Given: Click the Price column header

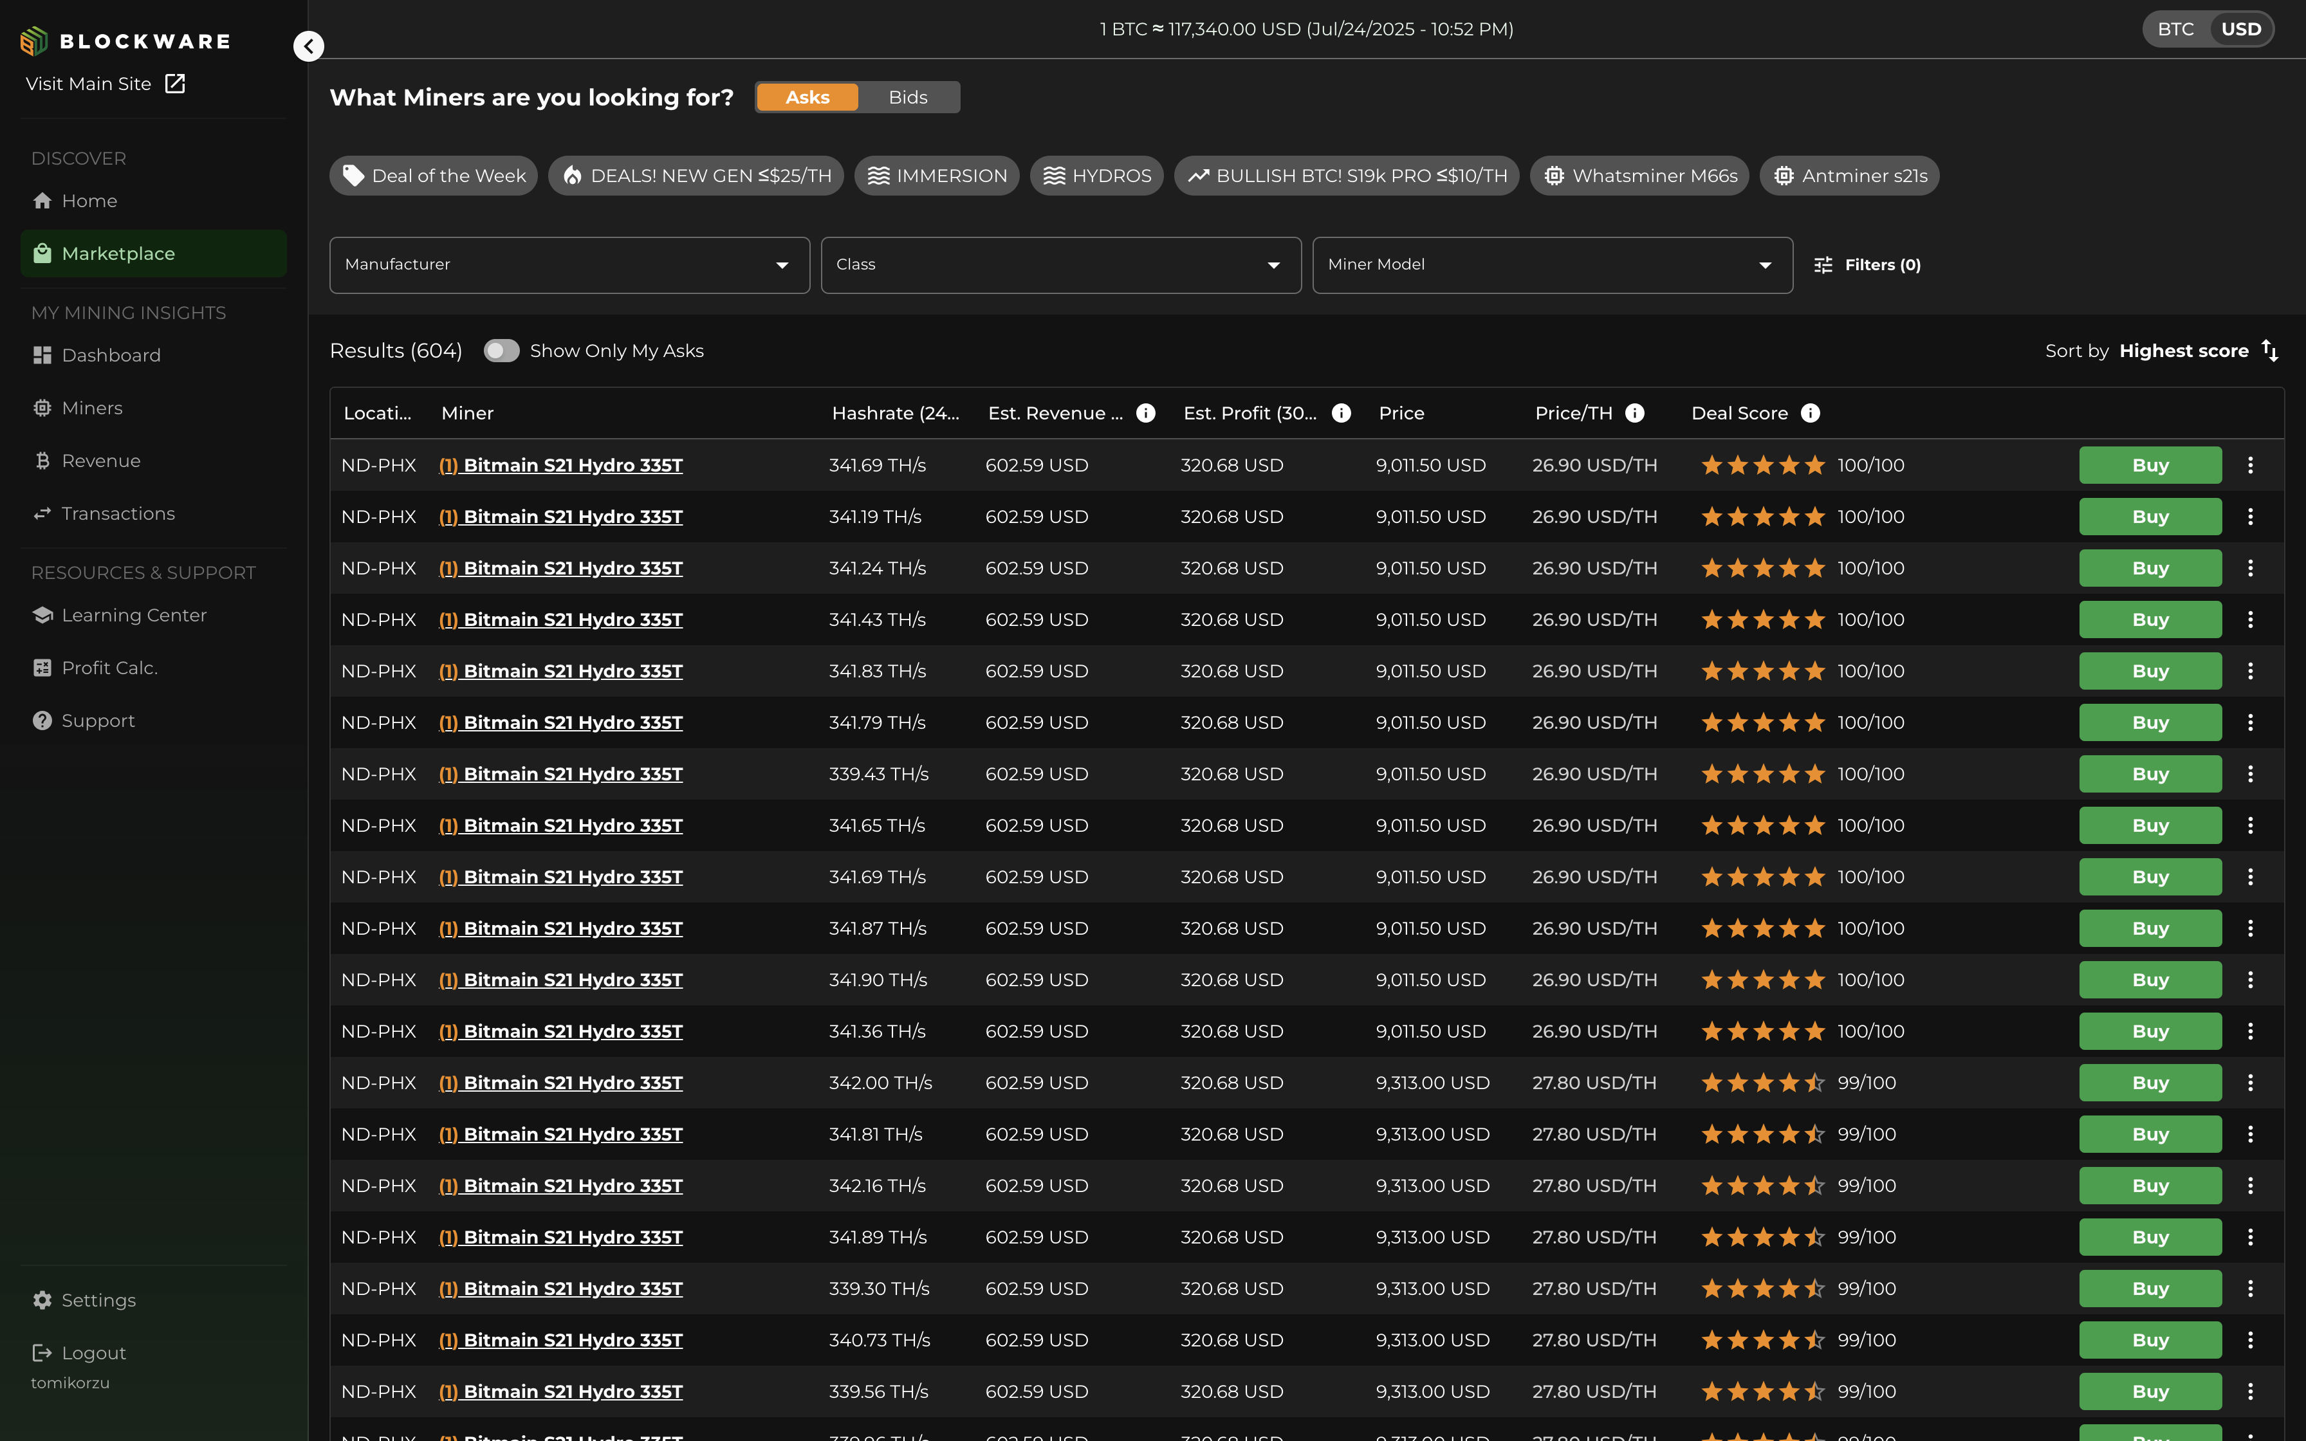Looking at the screenshot, I should [1401, 412].
